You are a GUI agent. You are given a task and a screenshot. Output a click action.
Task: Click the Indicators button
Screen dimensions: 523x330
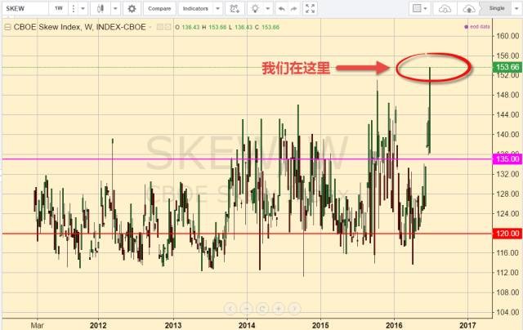tap(194, 9)
